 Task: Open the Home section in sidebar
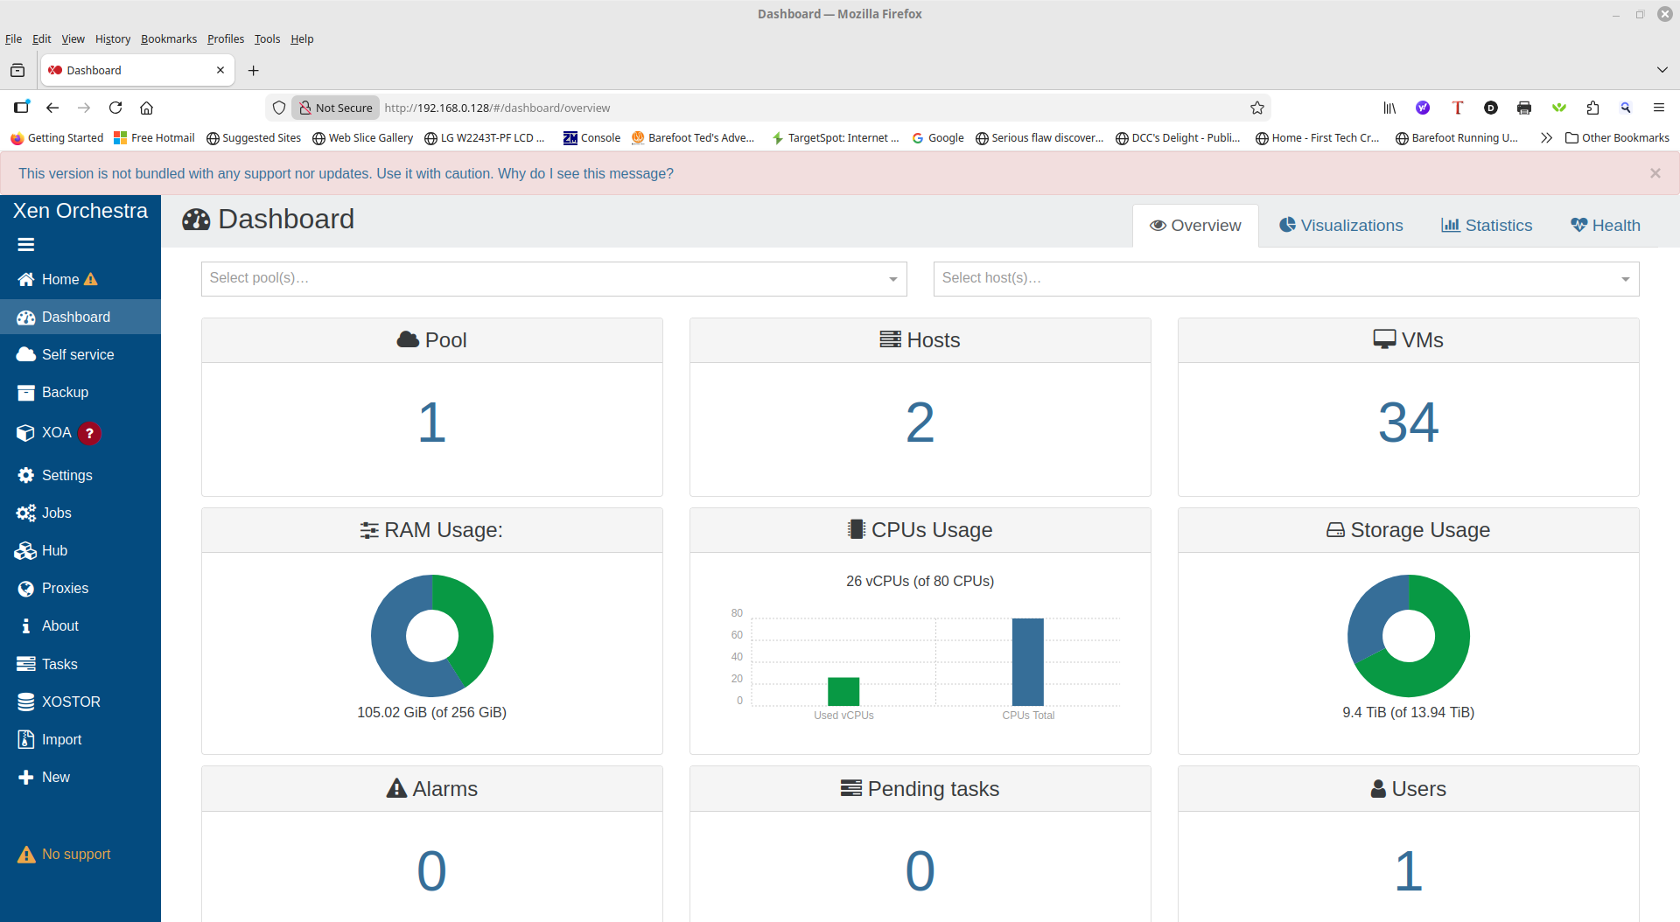(59, 279)
